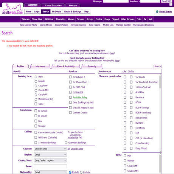Check Like box for Anal Play
The width and height of the screenshot is (174, 174).
[x=125, y=92]
